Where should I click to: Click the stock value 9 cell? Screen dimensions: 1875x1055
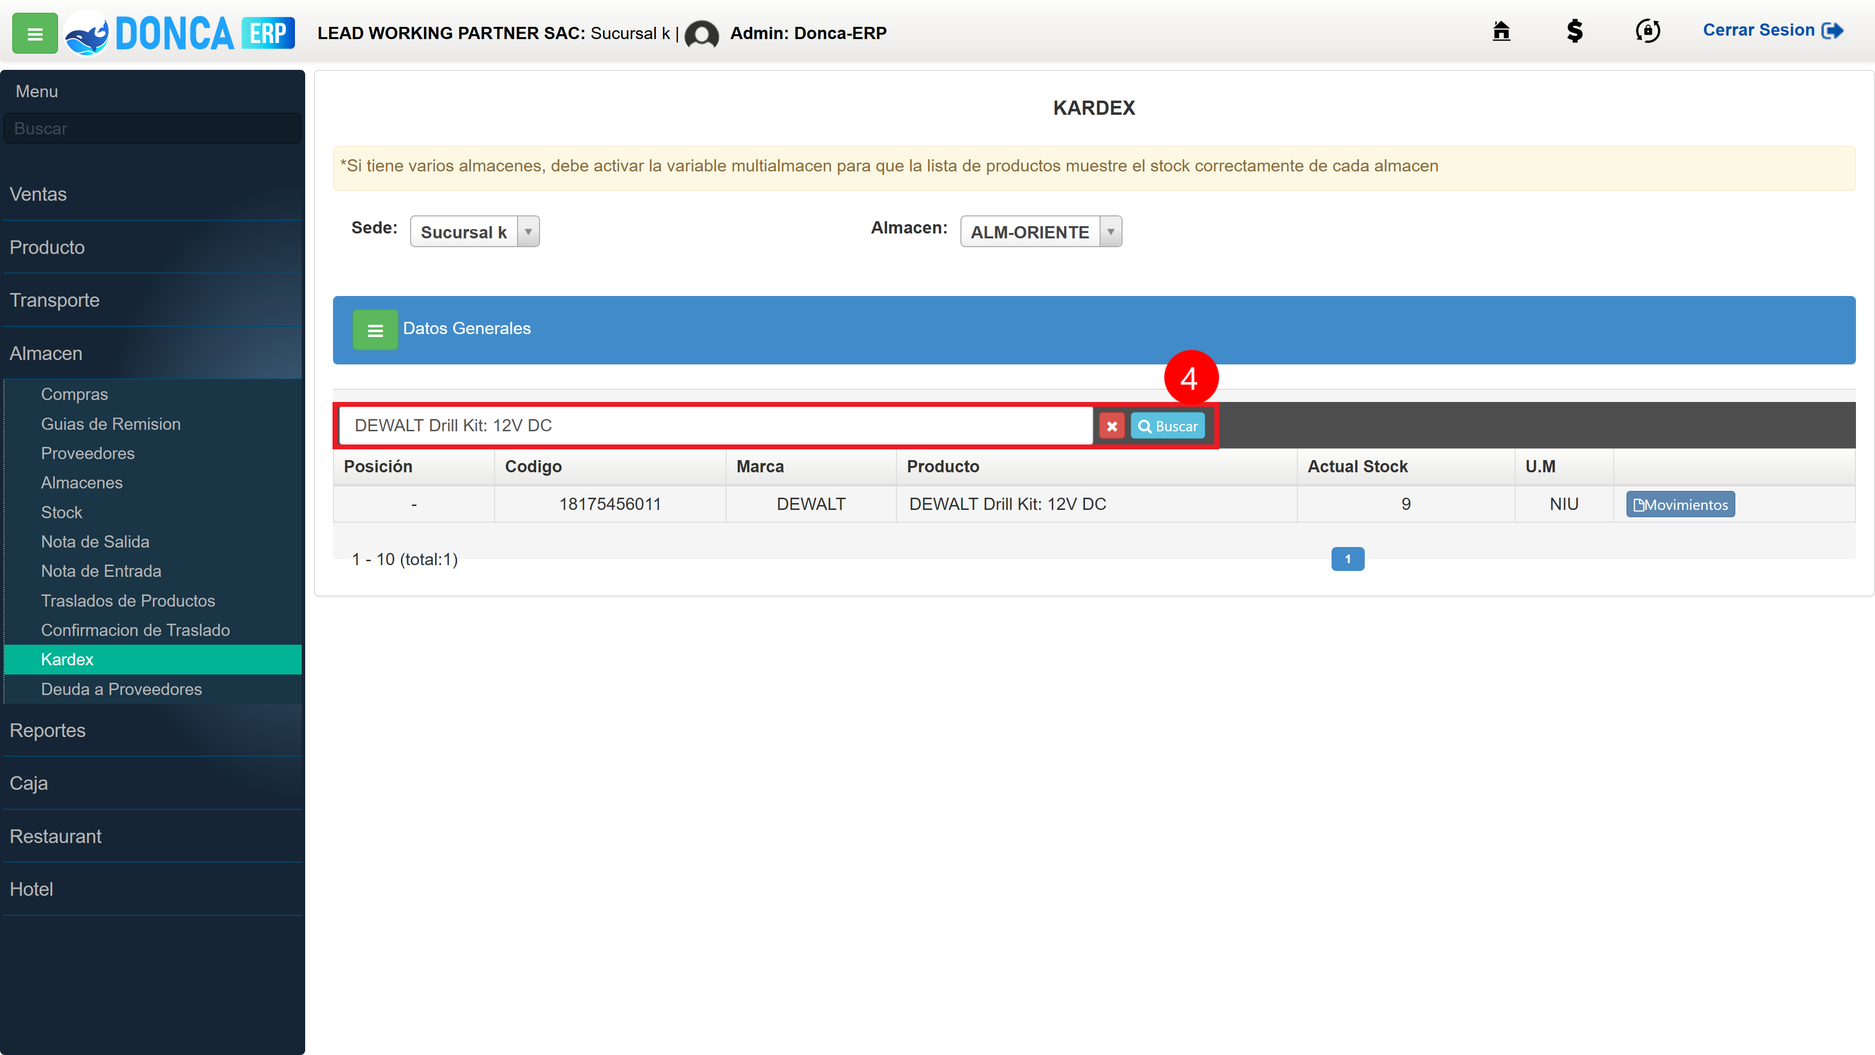(x=1406, y=504)
